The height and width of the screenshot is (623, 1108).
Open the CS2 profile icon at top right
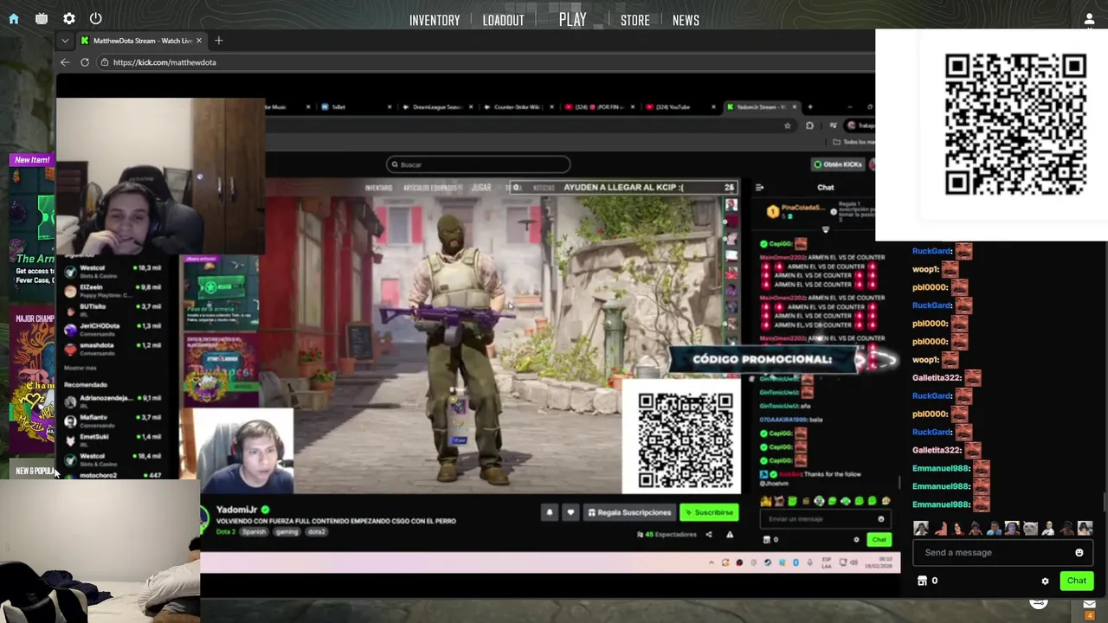tap(1089, 19)
